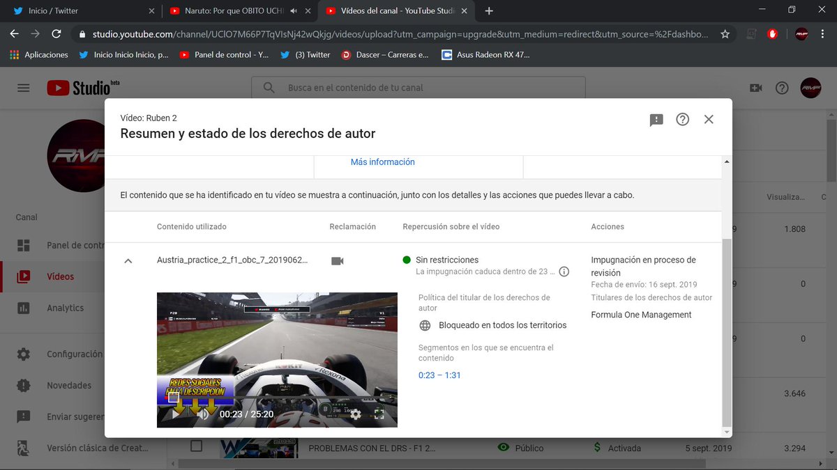Screen dimensions: 837x470
Task: Tick the PROBLEMAS CON EL DRS video checkbox
Action: [x=197, y=446]
